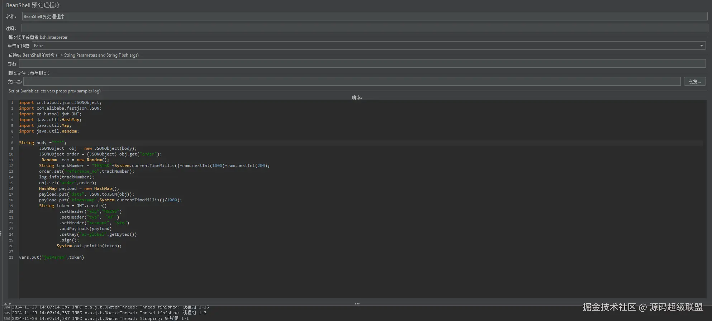Viewport: 712px width, 321px height.
Task: Click the '.setHeader("typ", "JWT")' line
Action: pyautogui.click(x=89, y=217)
